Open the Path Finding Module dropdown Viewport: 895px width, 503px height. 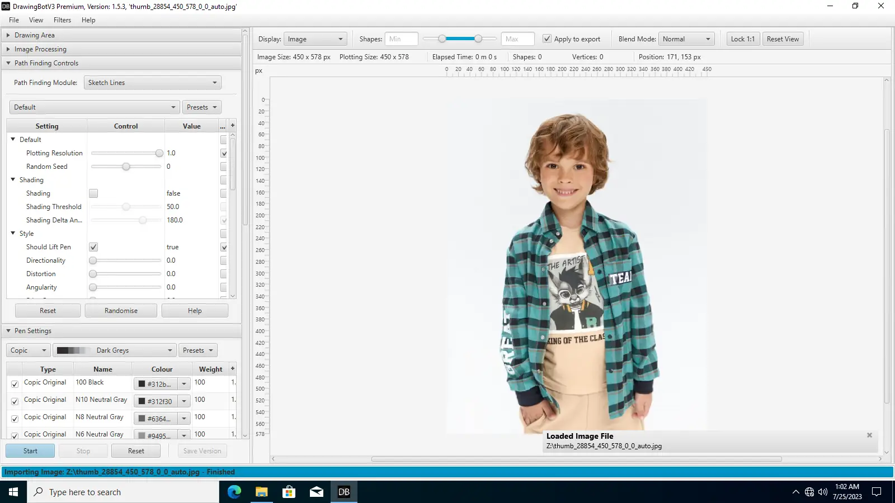point(152,83)
